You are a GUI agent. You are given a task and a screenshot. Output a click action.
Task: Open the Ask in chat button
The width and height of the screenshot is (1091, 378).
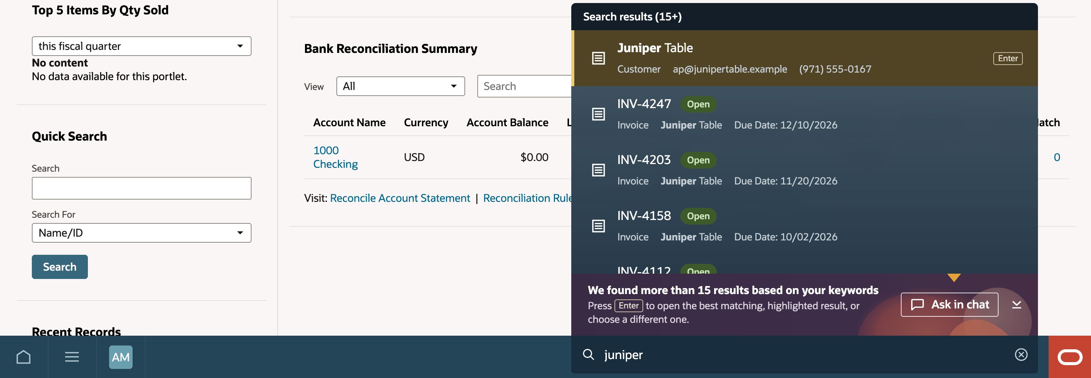(x=949, y=304)
